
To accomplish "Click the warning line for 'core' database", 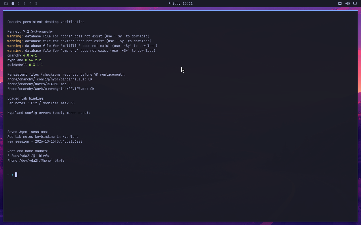I will pos(78,36).
